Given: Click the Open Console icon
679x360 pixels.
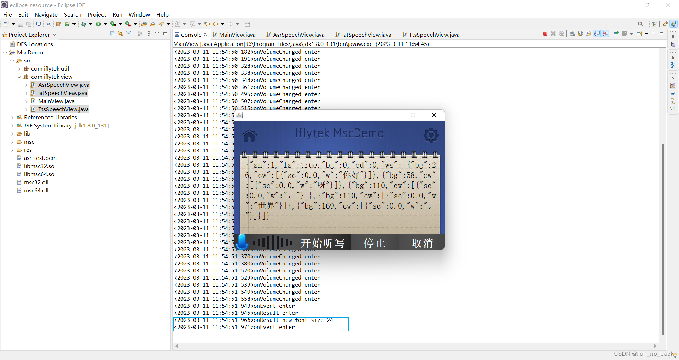Looking at the screenshot, I should point(639,34).
